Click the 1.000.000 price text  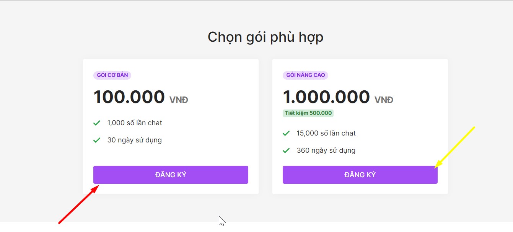[326, 97]
